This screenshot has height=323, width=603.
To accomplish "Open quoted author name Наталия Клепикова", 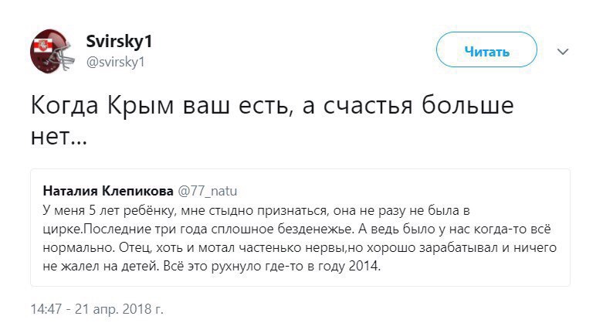I will [107, 190].
